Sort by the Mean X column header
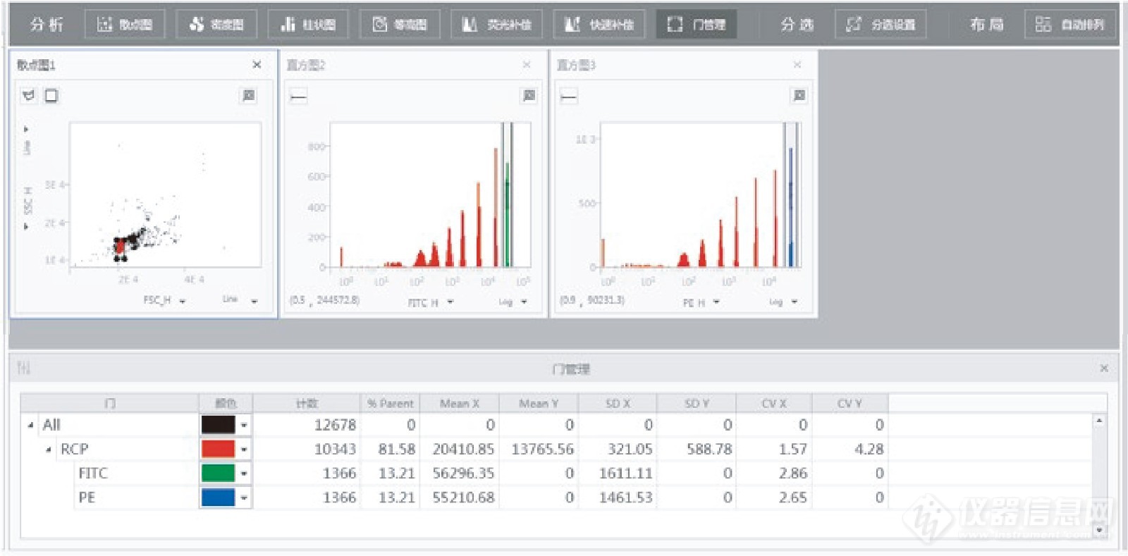Screen dimensions: 1128x556 tap(459, 403)
